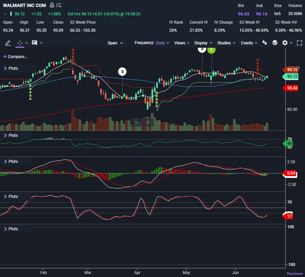
Task: Click the trade arrows icon in toolbar
Action: [265, 43]
